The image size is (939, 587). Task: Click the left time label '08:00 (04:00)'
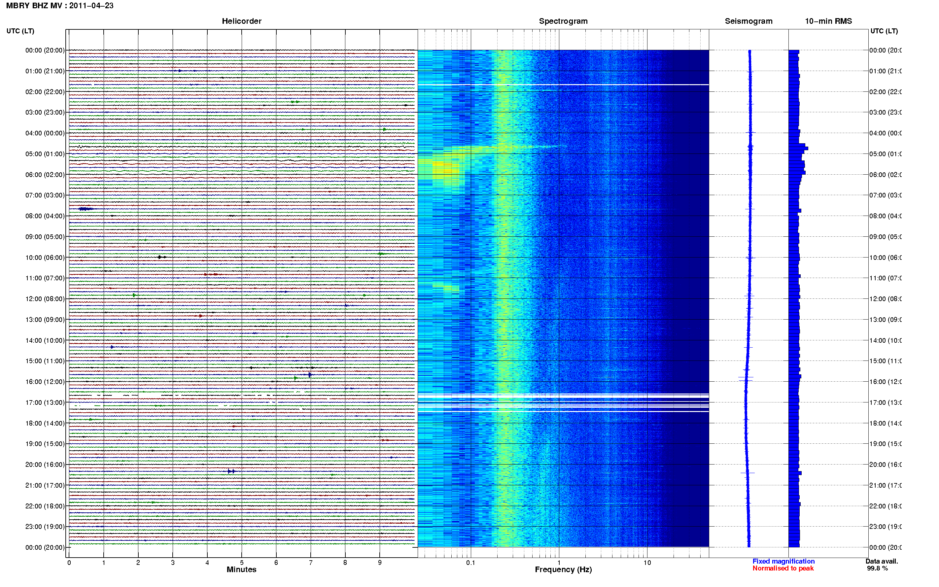(x=45, y=216)
